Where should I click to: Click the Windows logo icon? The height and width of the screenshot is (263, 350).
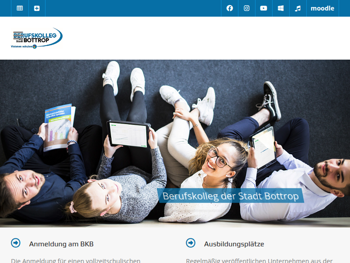(x=281, y=8)
